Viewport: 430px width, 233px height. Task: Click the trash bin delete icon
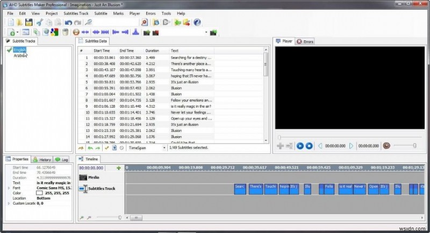[65, 32]
